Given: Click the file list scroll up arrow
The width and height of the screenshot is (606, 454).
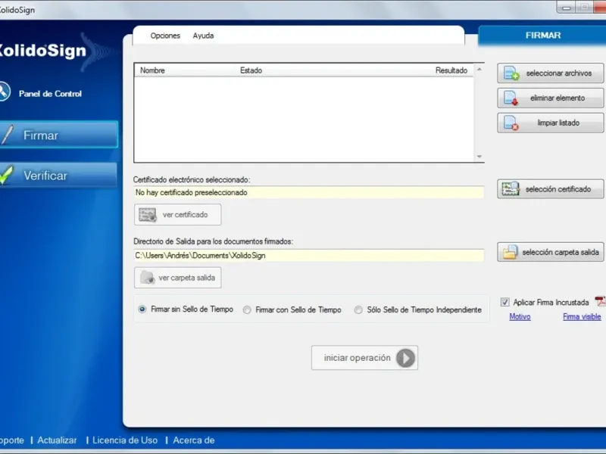Looking at the screenshot, I should (x=479, y=70).
